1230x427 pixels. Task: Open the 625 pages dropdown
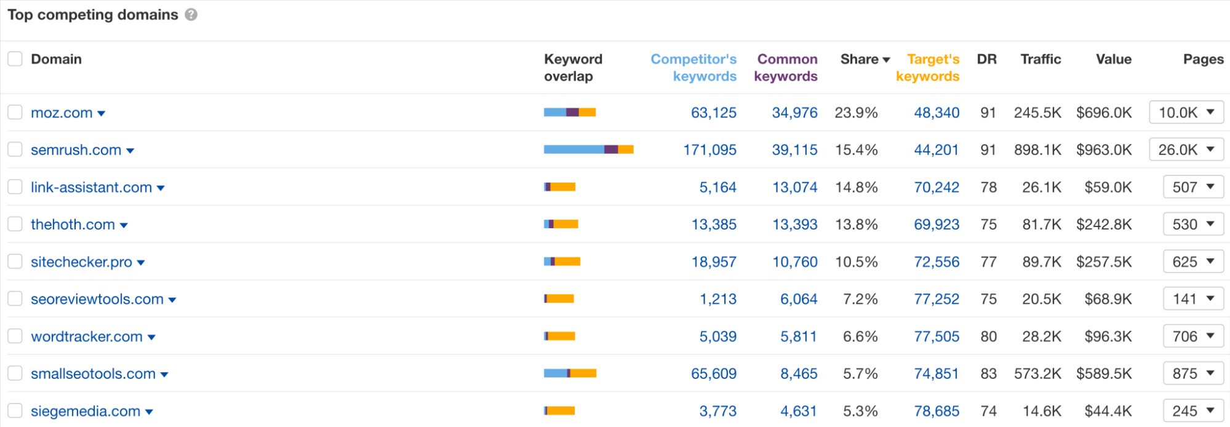1193,261
